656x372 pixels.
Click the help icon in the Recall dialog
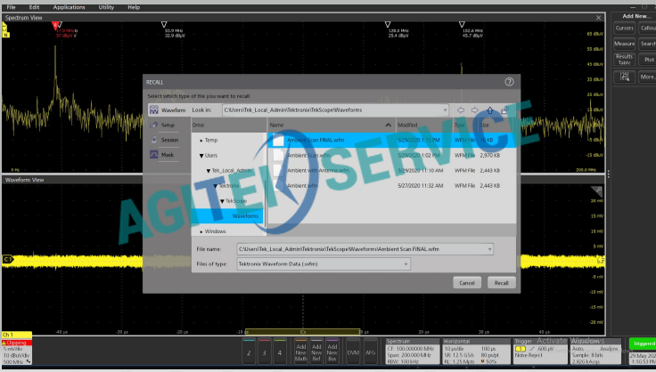tap(509, 81)
